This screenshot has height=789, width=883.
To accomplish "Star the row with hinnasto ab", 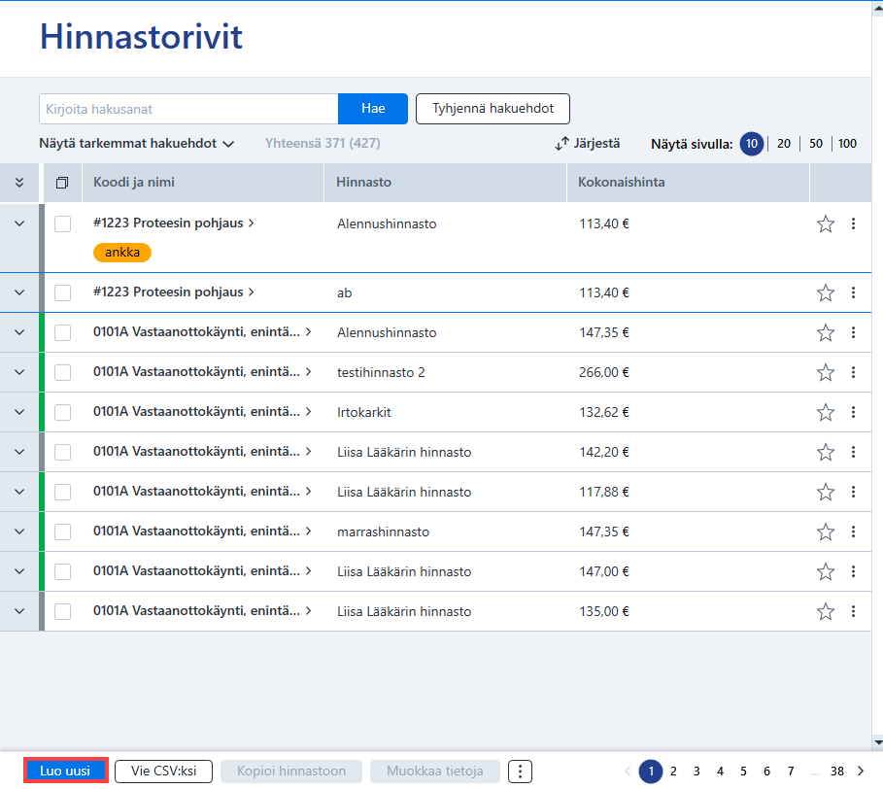I will 825,292.
